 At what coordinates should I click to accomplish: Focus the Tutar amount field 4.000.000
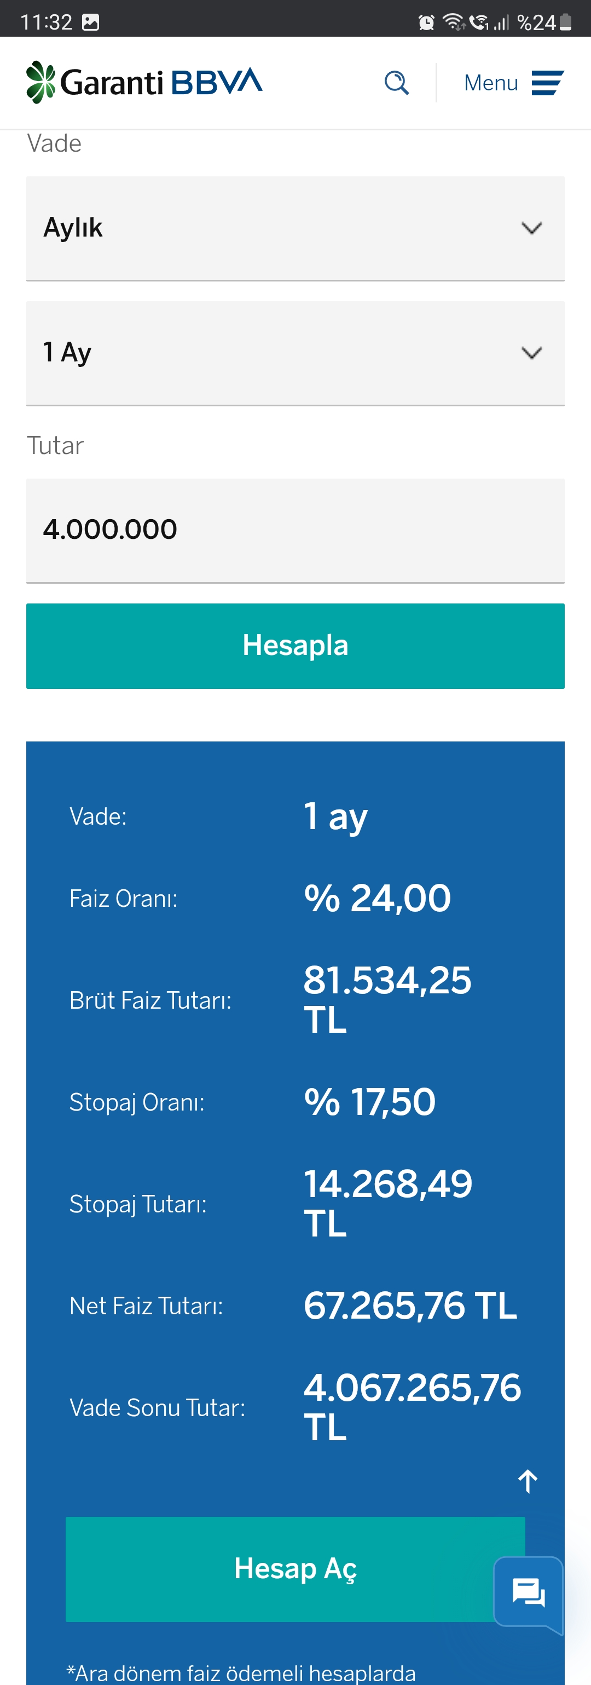click(x=296, y=531)
